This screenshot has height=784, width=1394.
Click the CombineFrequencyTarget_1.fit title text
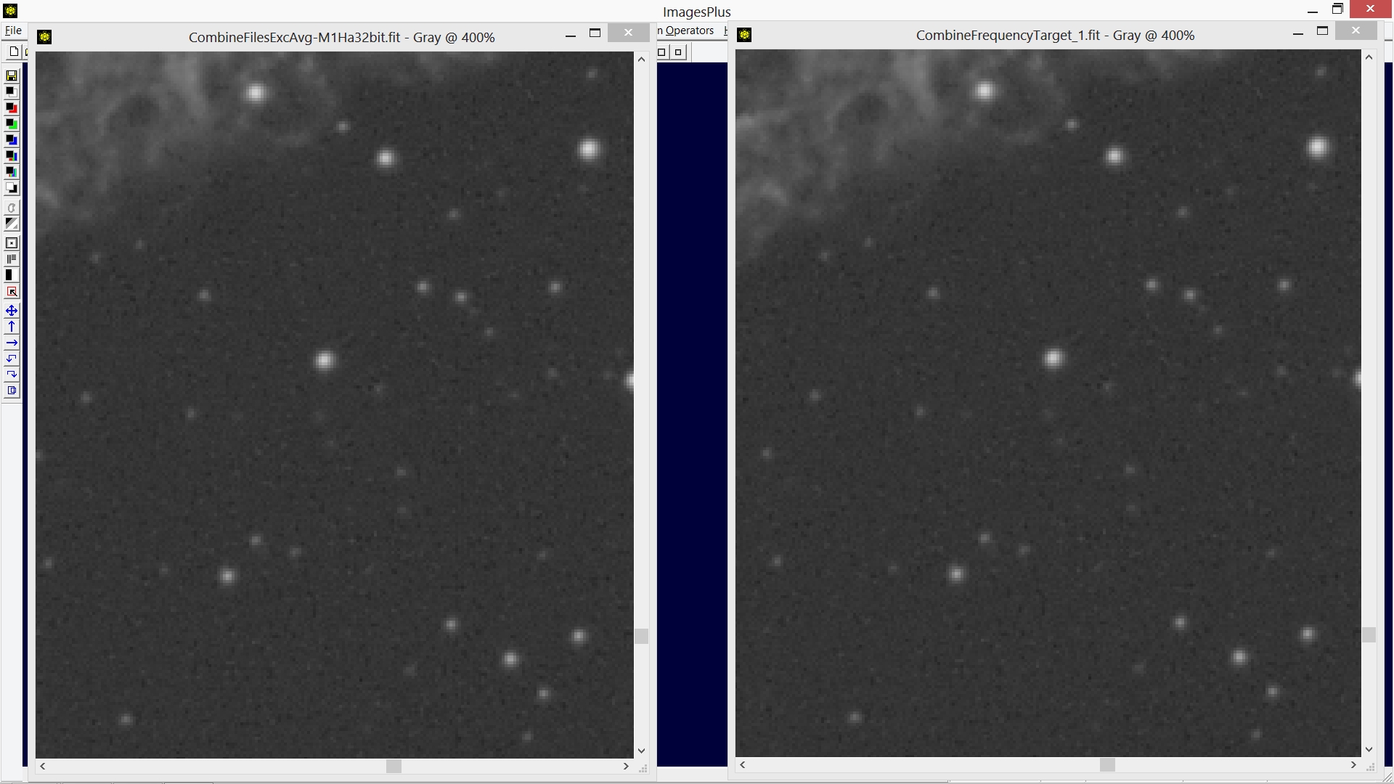[1055, 36]
